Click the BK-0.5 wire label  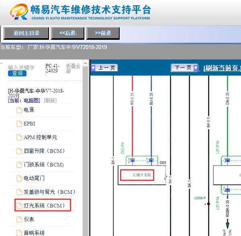(x=208, y=123)
